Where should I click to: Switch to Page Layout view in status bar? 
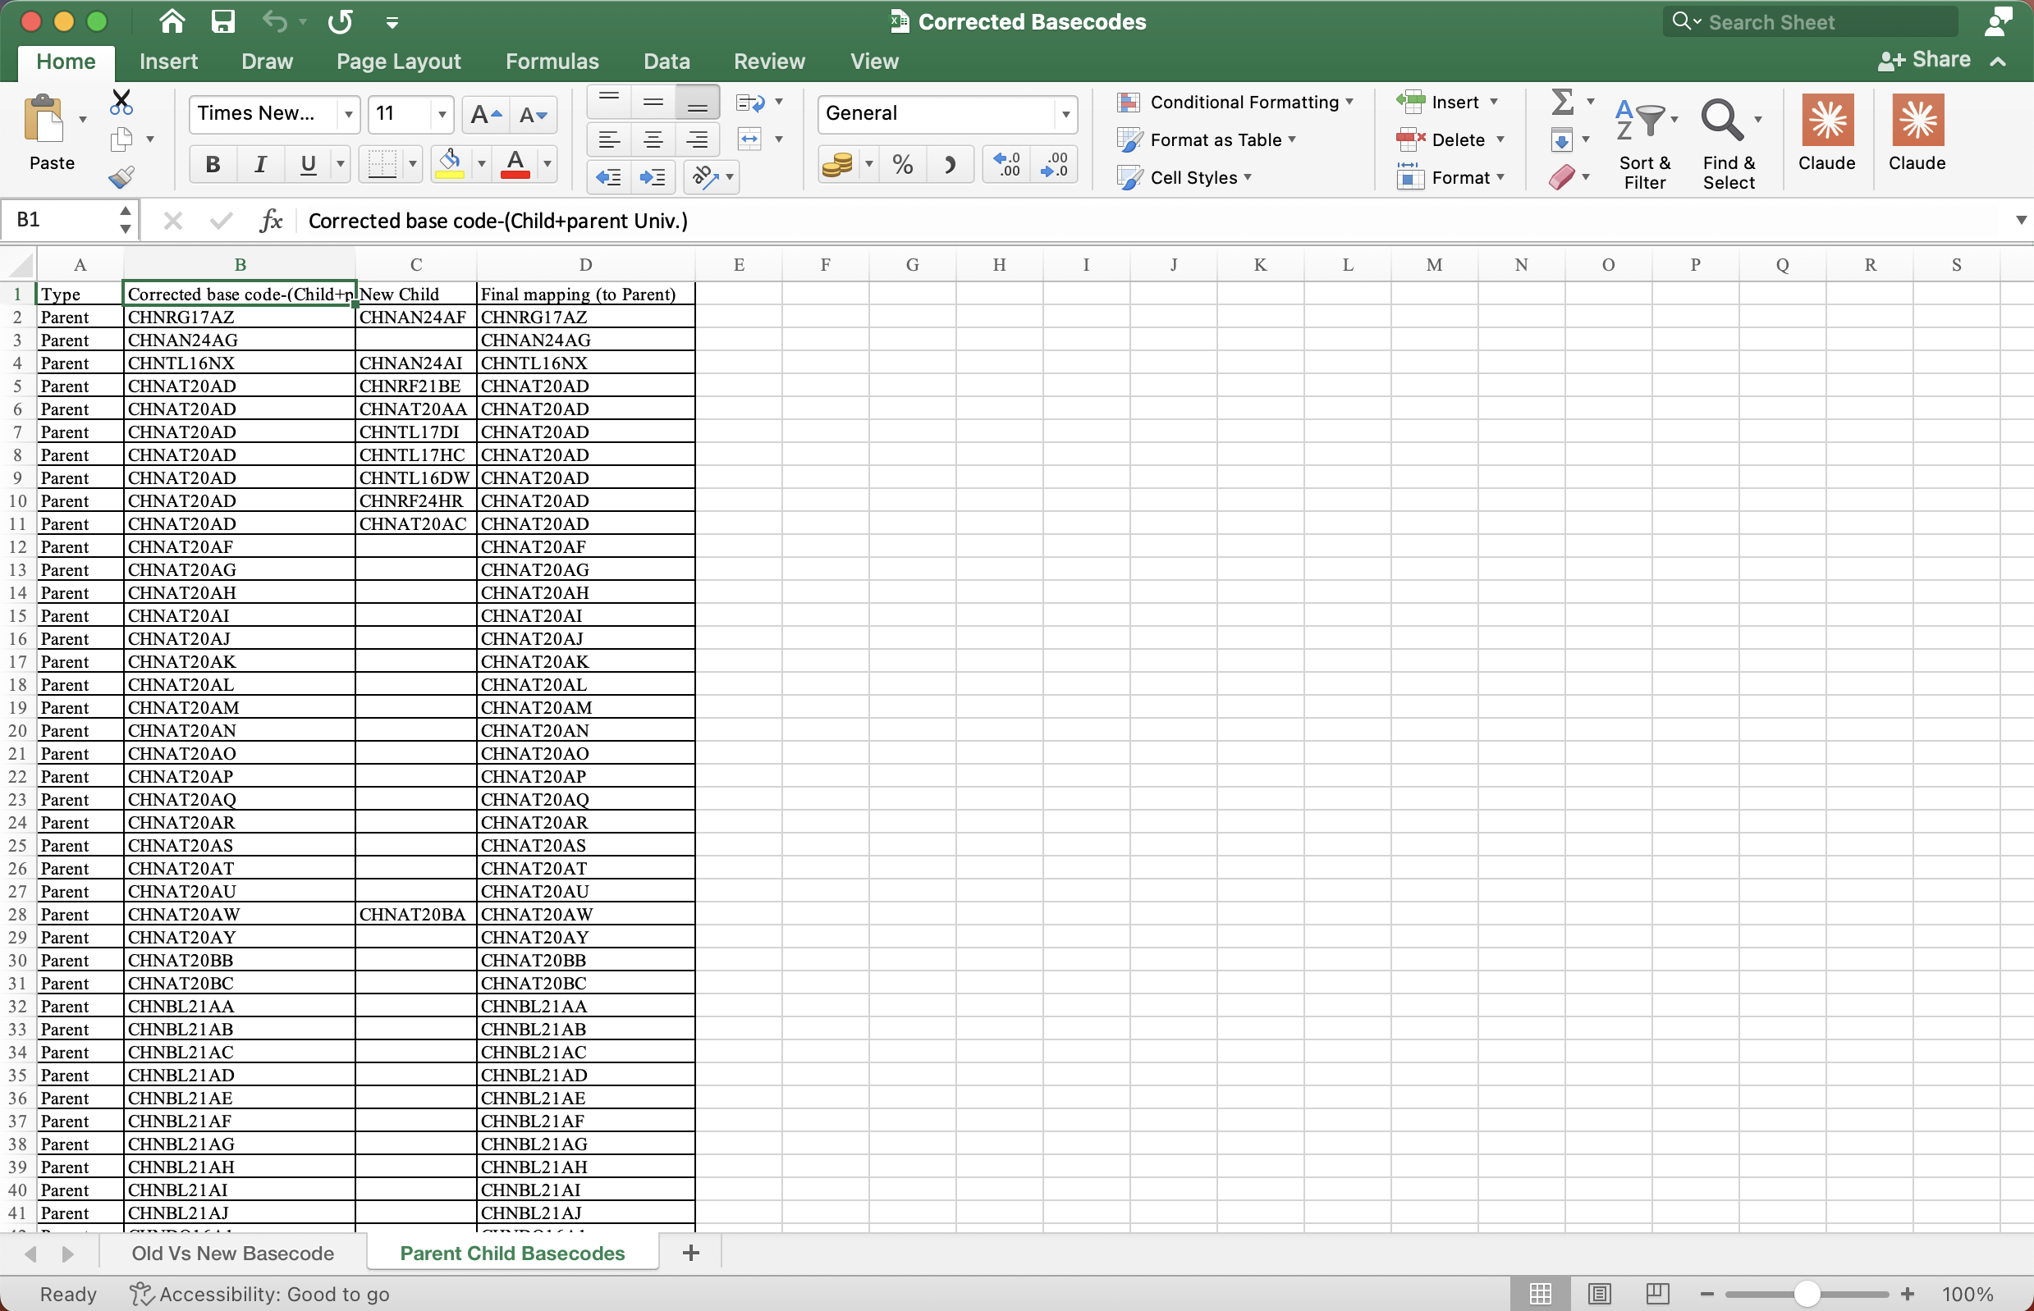pyautogui.click(x=1600, y=1294)
